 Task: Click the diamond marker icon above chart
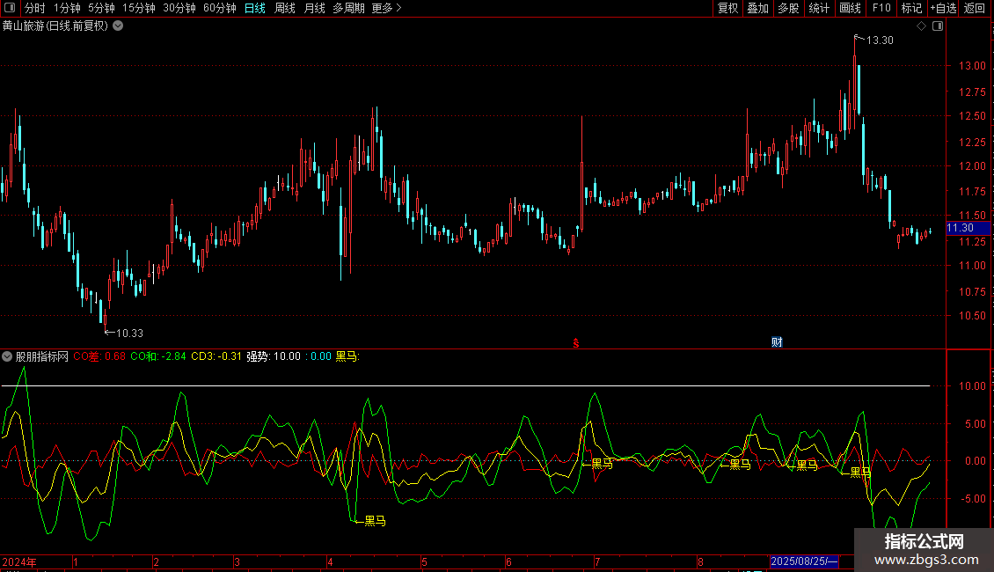coord(921,26)
